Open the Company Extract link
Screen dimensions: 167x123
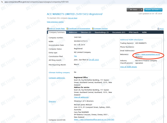[101, 29]
